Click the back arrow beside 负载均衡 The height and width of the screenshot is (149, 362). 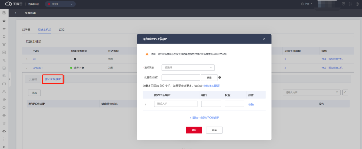pyautogui.click(x=16, y=13)
